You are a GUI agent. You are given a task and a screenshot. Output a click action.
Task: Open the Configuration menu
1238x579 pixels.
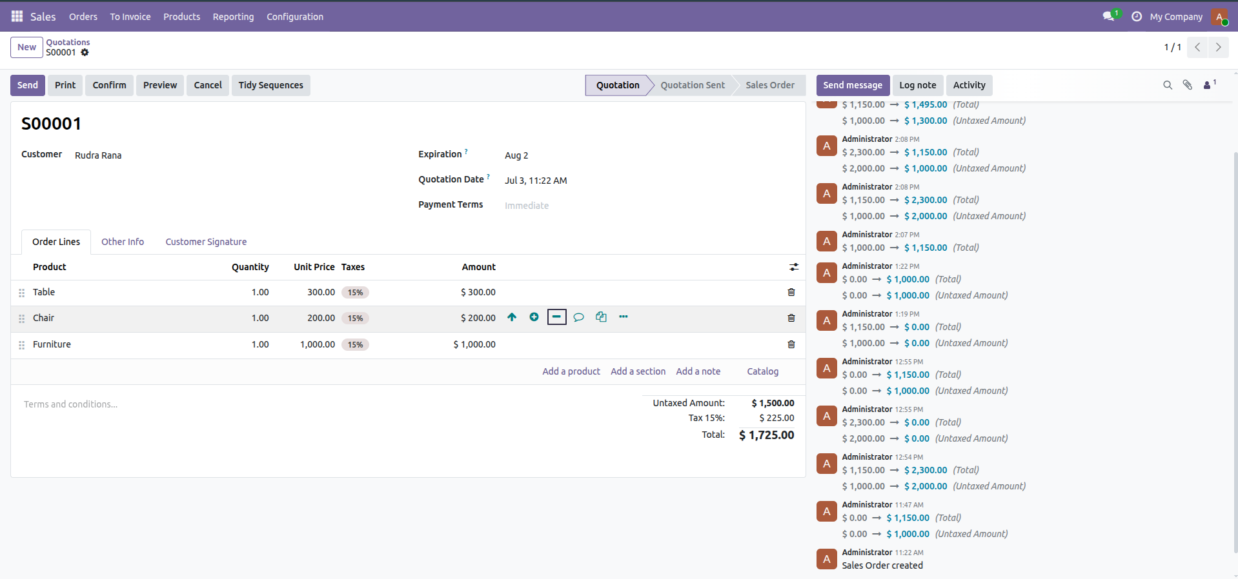(295, 17)
